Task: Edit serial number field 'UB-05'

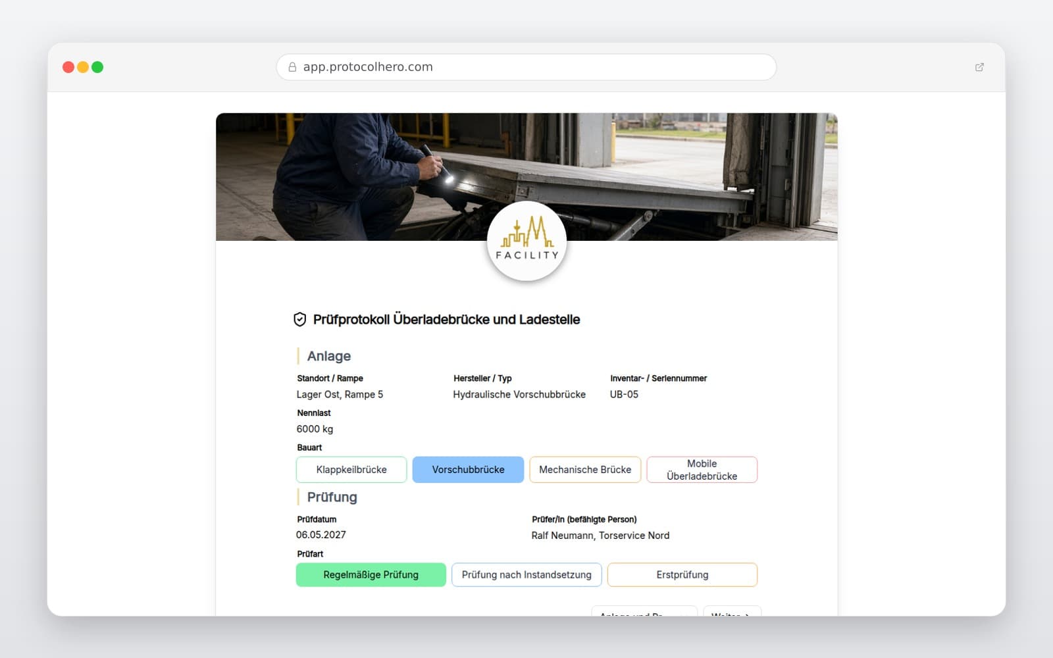Action: tap(624, 395)
